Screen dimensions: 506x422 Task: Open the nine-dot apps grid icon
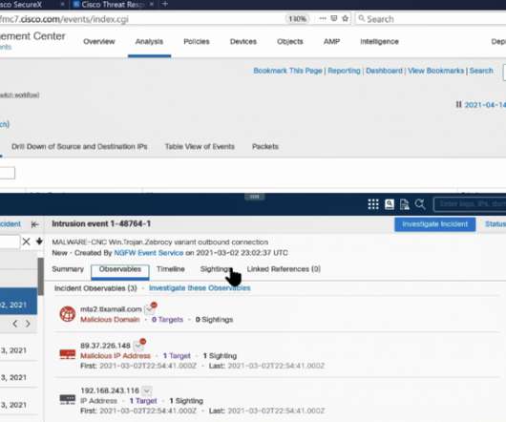coord(373,204)
